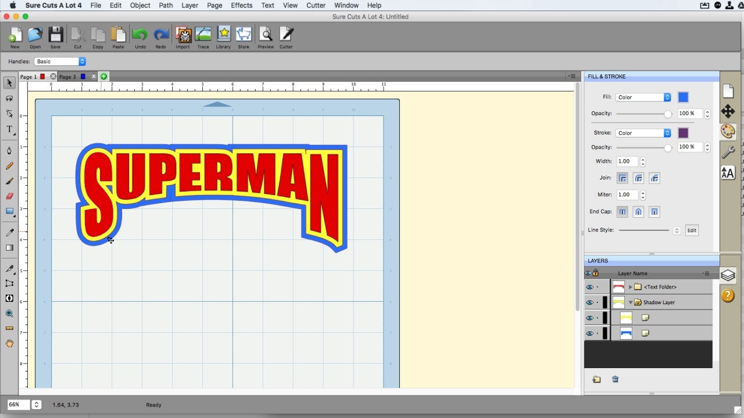Delete layer with trash icon

[615, 379]
